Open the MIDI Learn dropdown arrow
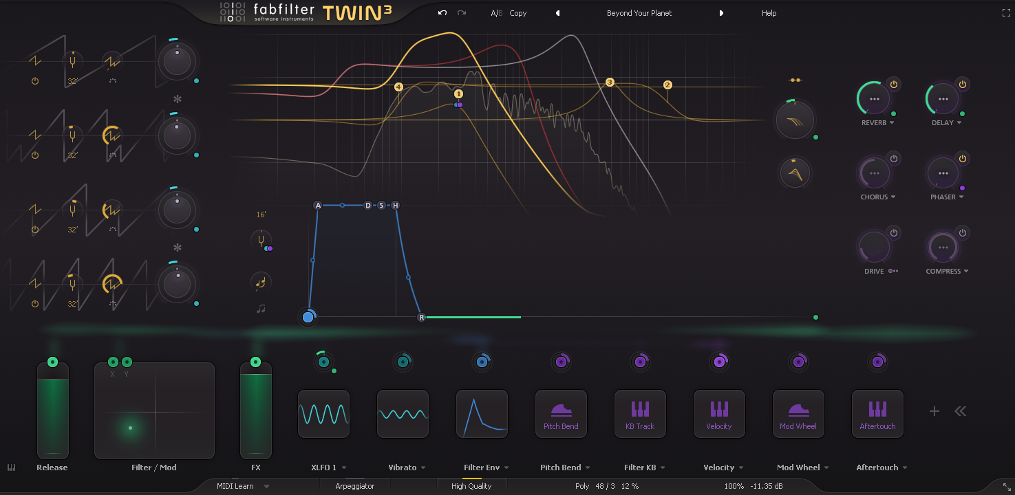1015x495 pixels. (x=266, y=487)
